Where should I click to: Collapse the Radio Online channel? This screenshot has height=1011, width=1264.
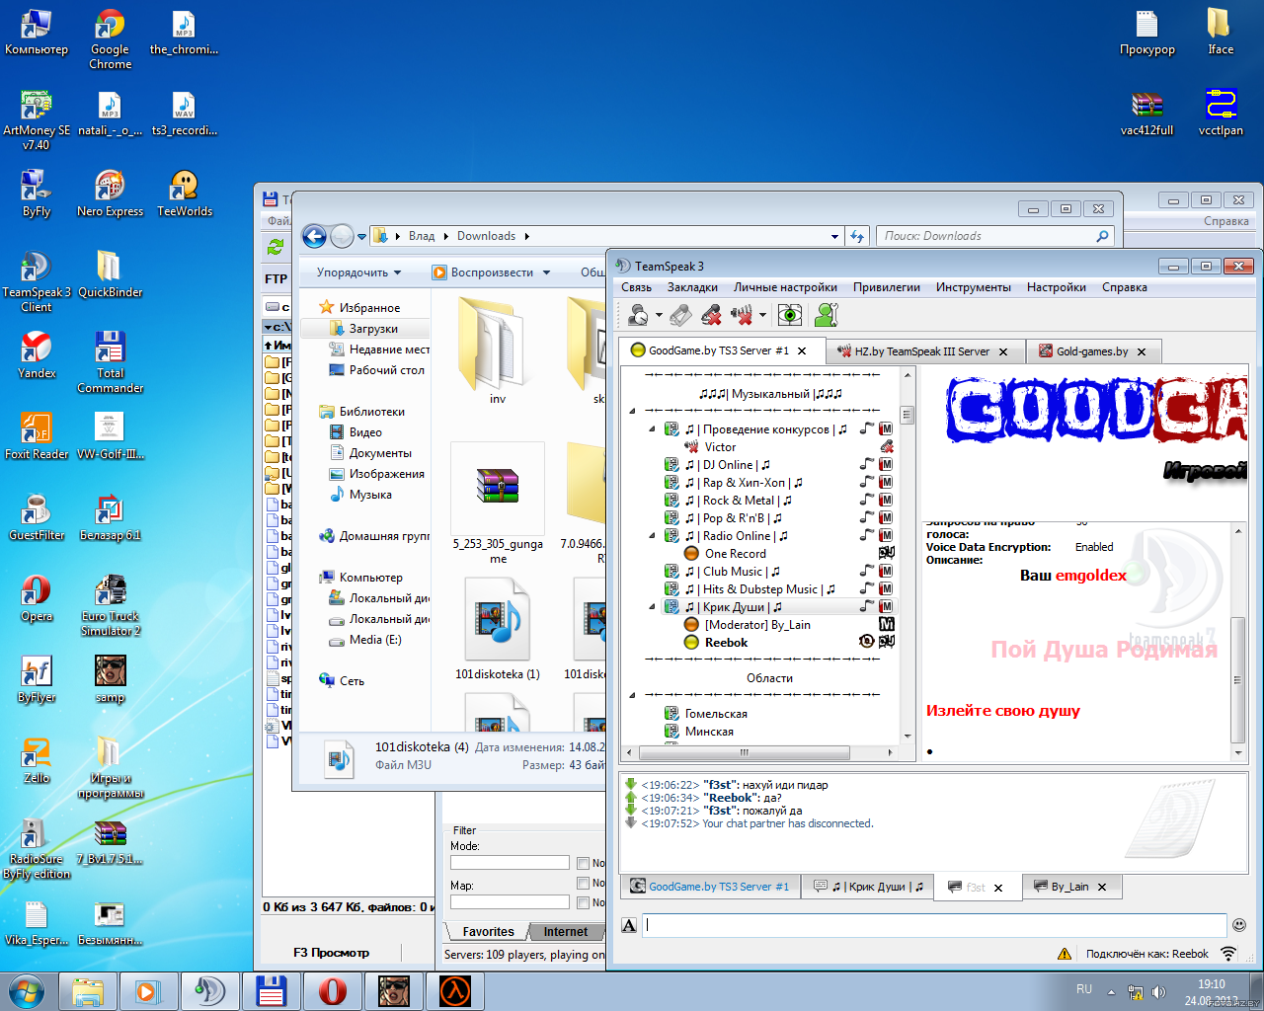[652, 536]
